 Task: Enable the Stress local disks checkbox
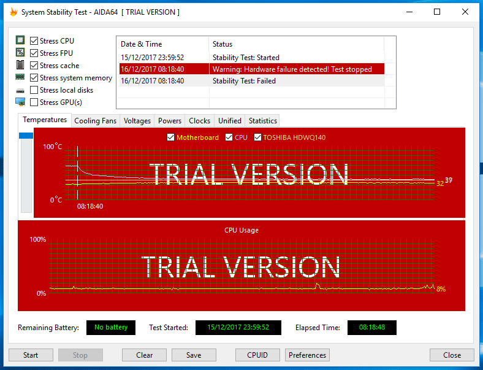click(34, 90)
